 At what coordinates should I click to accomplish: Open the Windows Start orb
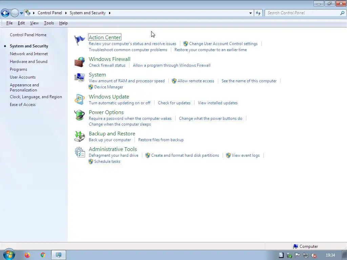[9, 255]
